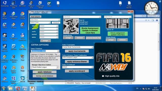This screenshot has height=91, width=162.
Task: Click the process boots list button
Action: coord(93,38)
